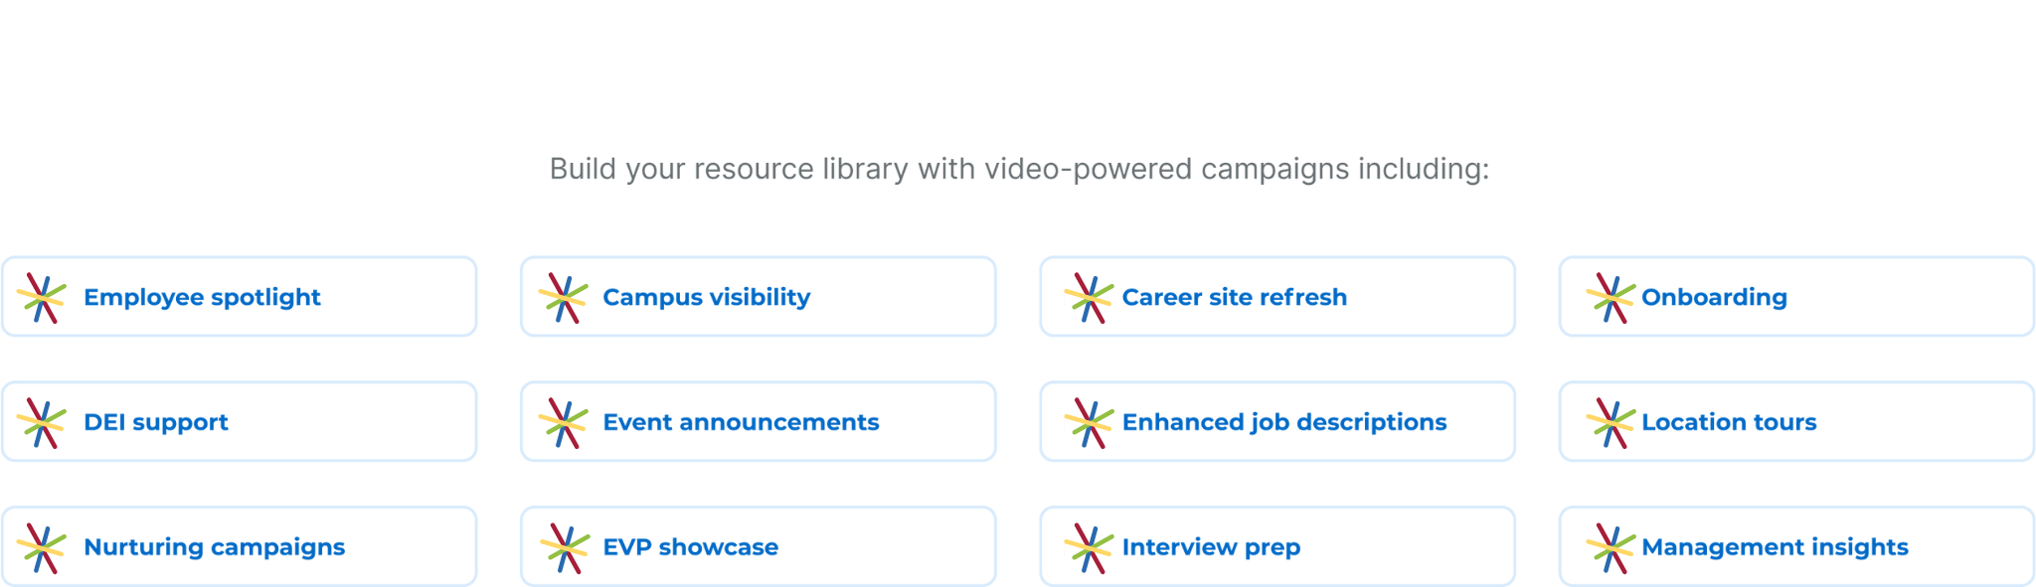
Task: Click the starburst icon beside Interview prep
Action: 1089,548
